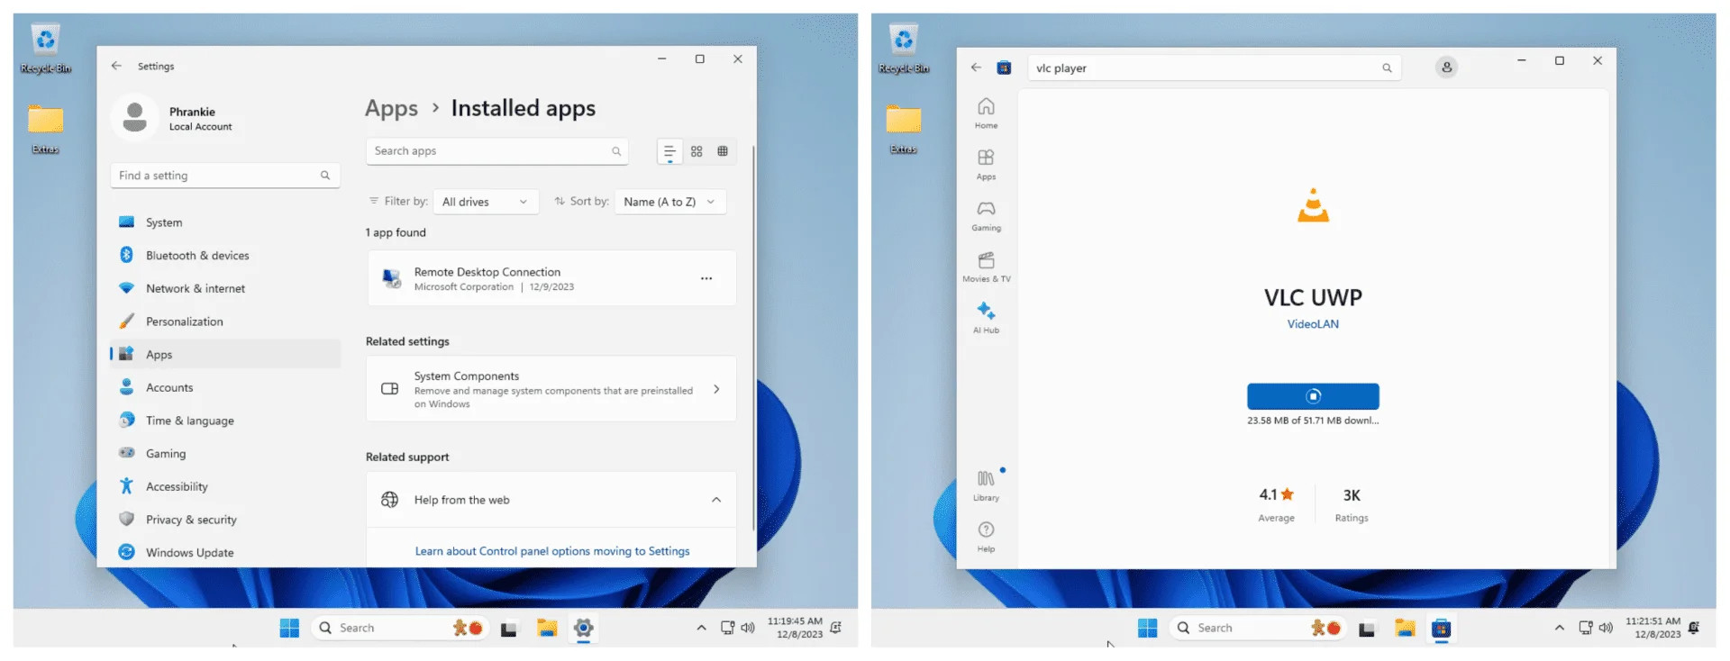Viewport: 1730px width, 661px height.
Task: Open more options for Remote Desktop Connection
Action: pos(706,278)
